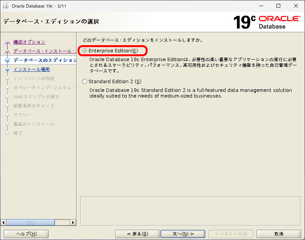305x240 pixels.
Task: Click the edition question prompt text
Action: 142,40
